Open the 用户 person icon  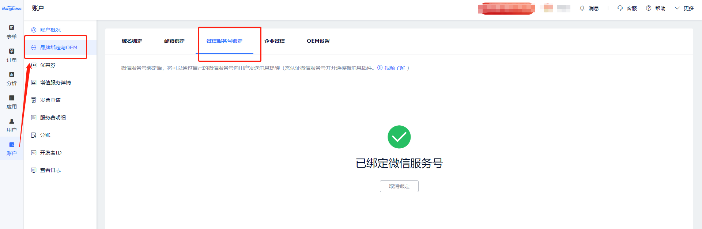pyautogui.click(x=11, y=121)
